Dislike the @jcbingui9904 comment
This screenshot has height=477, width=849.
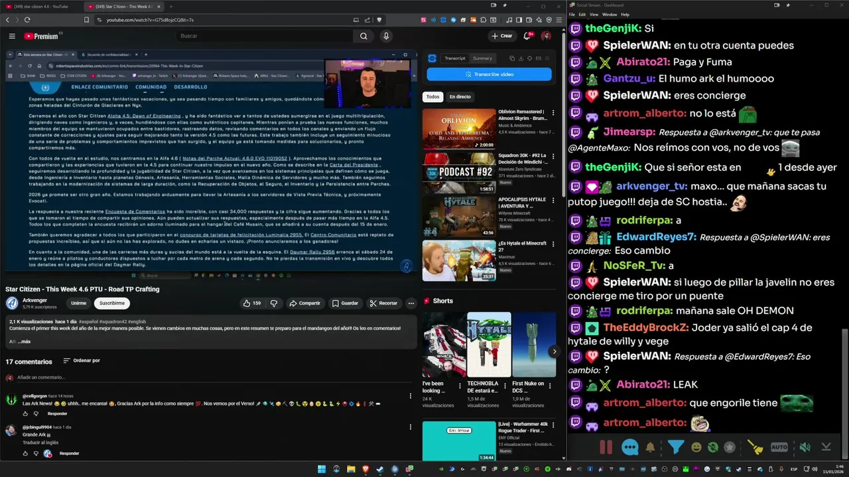(36, 454)
